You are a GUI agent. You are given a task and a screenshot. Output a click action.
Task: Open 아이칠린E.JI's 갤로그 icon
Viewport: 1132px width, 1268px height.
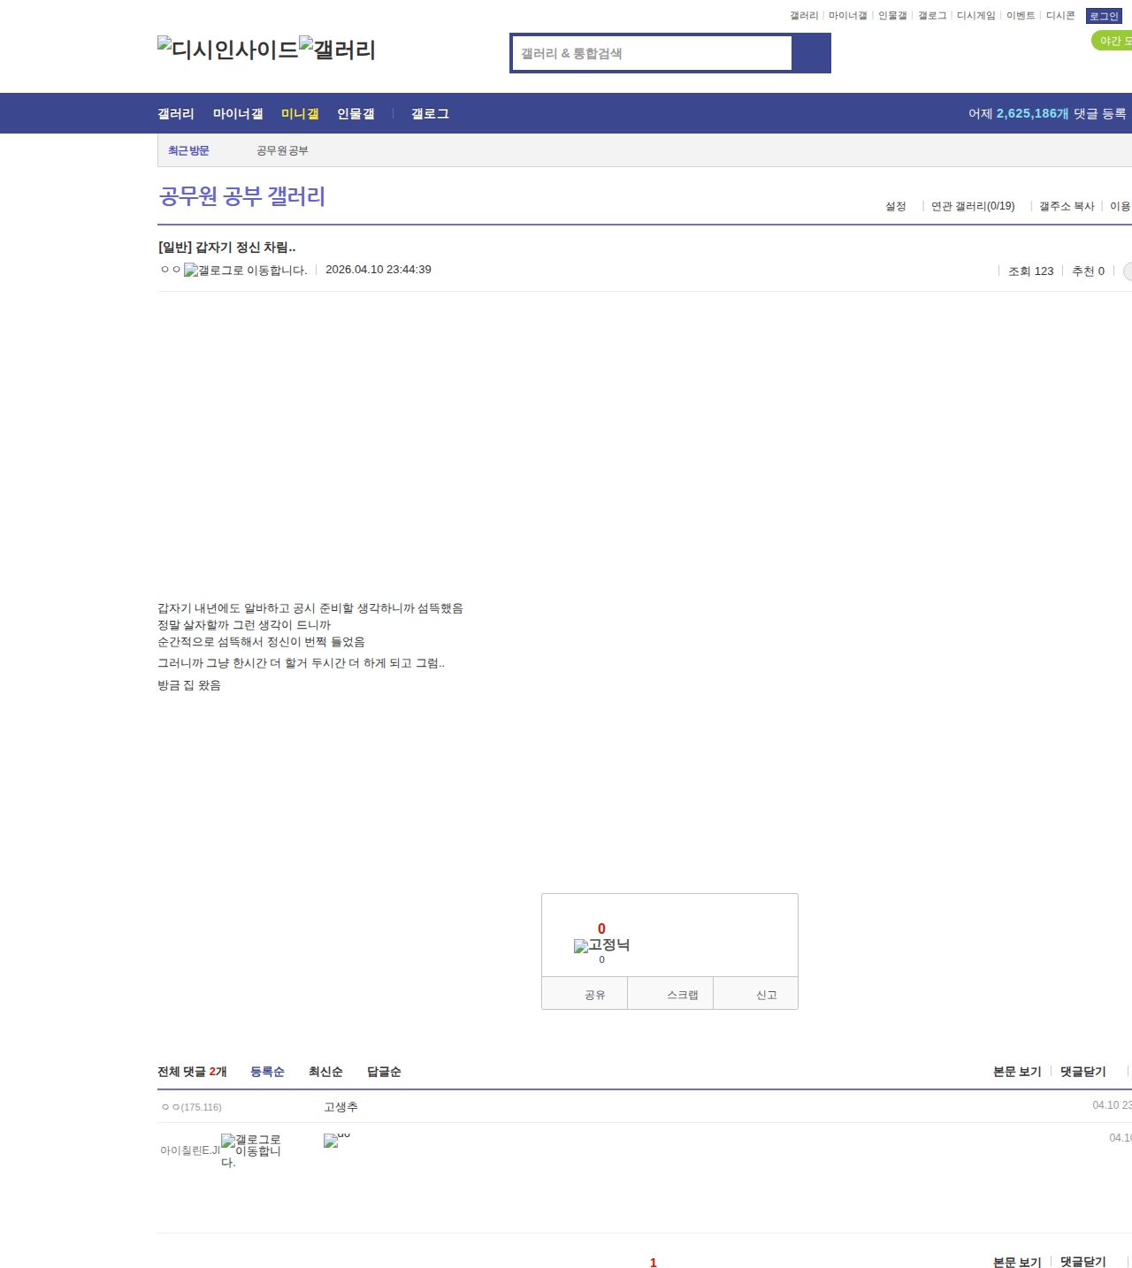point(251,1150)
